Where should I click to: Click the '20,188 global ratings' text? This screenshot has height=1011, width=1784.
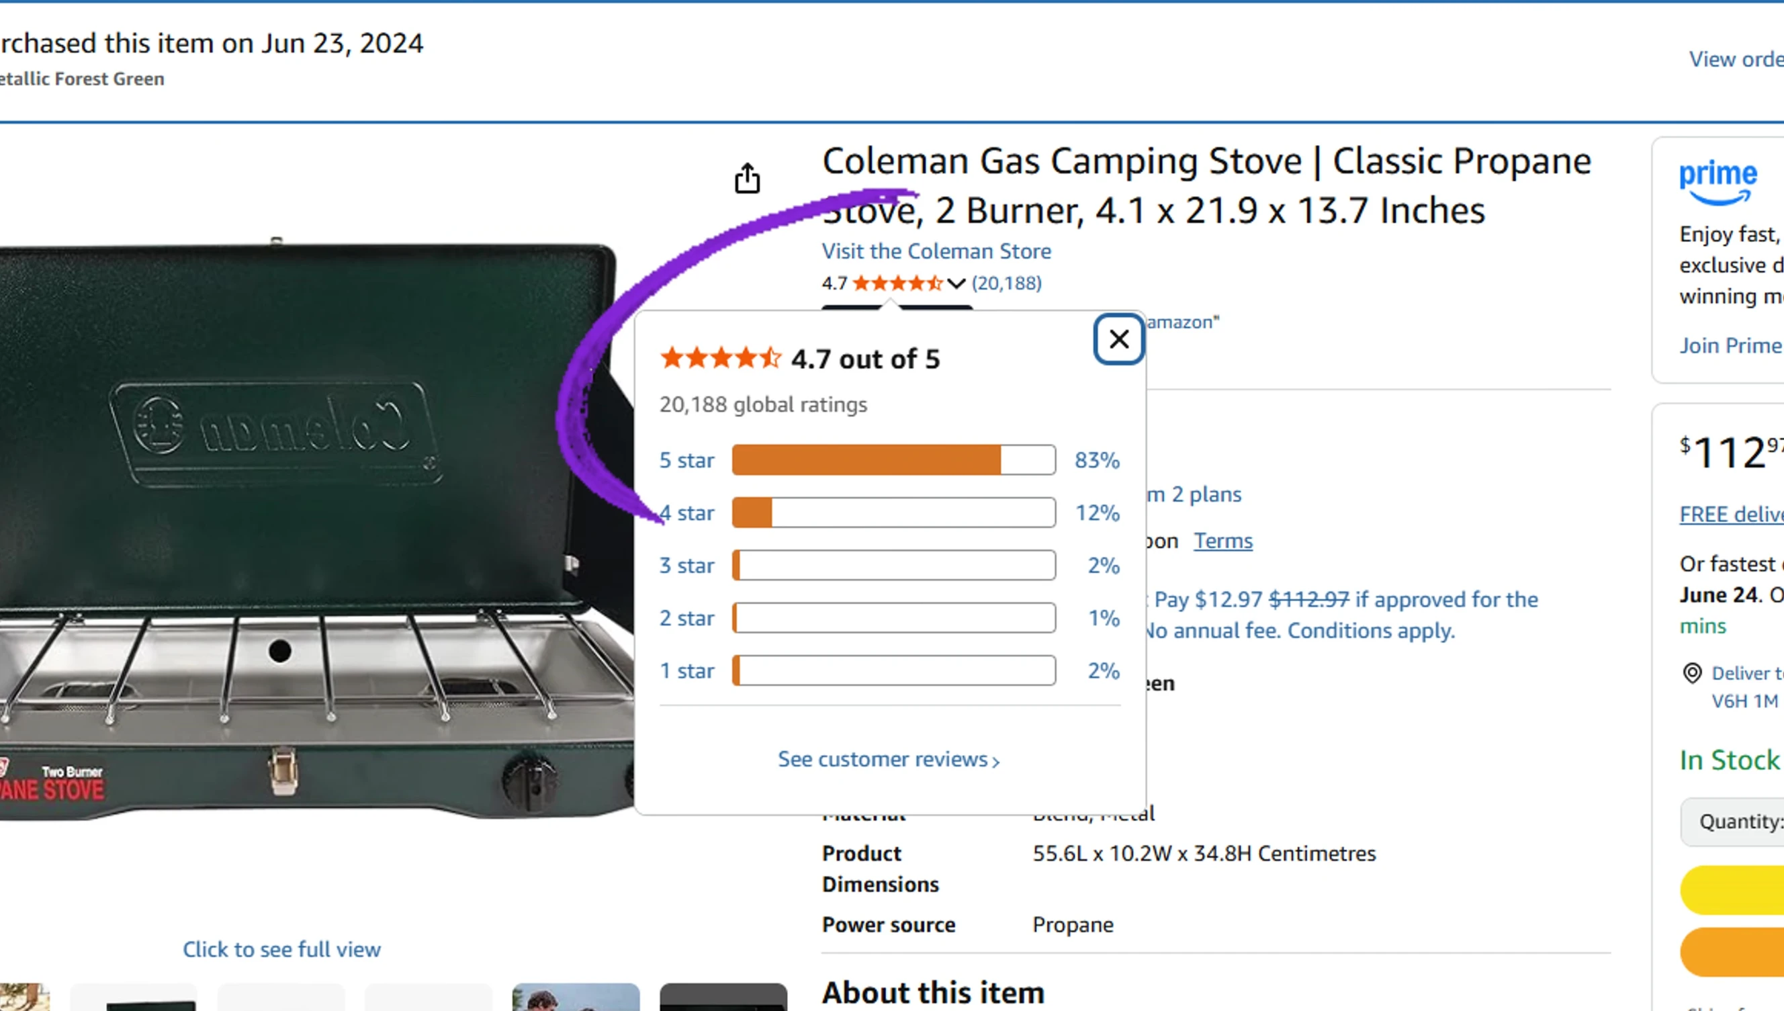coord(764,404)
